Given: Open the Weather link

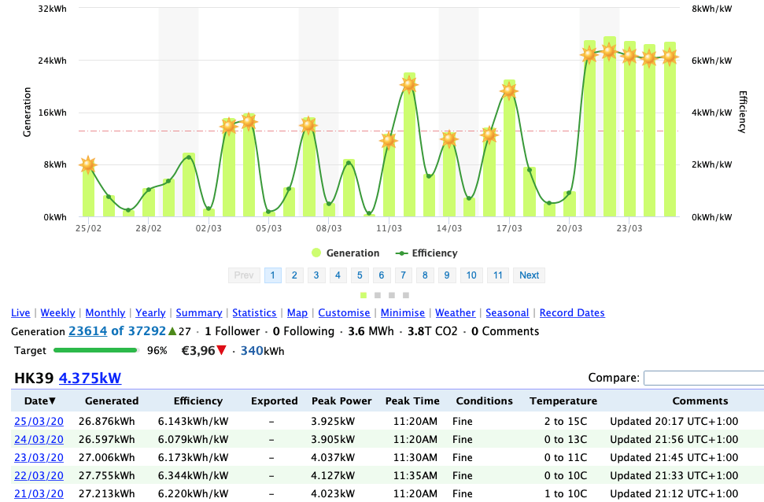Looking at the screenshot, I should pyautogui.click(x=455, y=313).
